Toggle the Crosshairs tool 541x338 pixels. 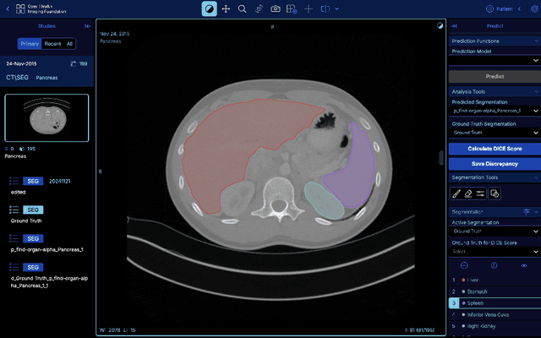(309, 9)
